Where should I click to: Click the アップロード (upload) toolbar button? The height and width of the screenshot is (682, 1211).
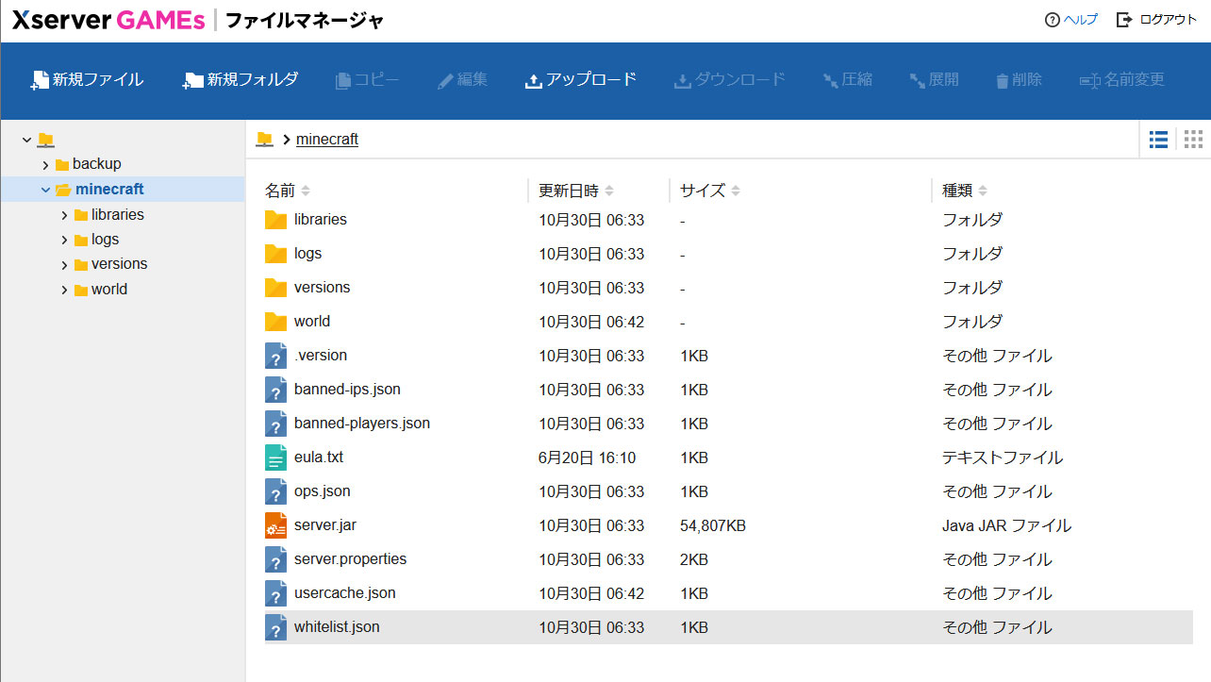(x=581, y=80)
